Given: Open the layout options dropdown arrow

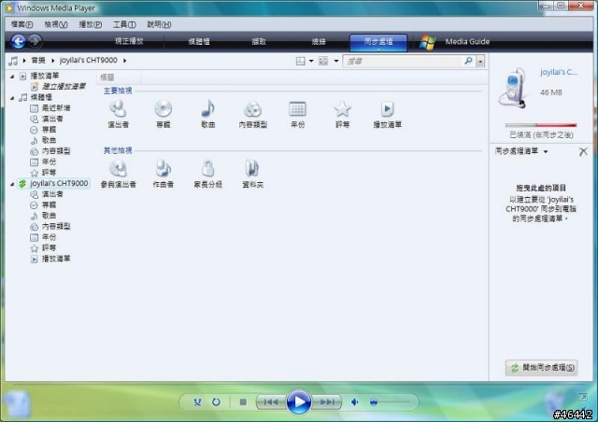Looking at the screenshot, I should pyautogui.click(x=311, y=61).
